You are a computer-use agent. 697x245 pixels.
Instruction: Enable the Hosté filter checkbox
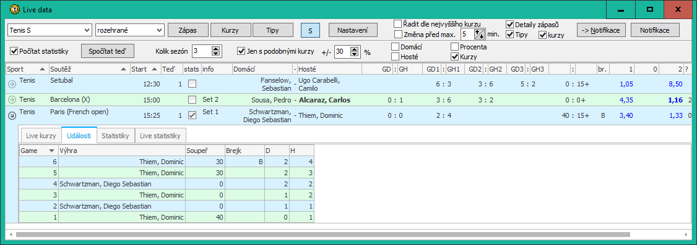(395, 57)
